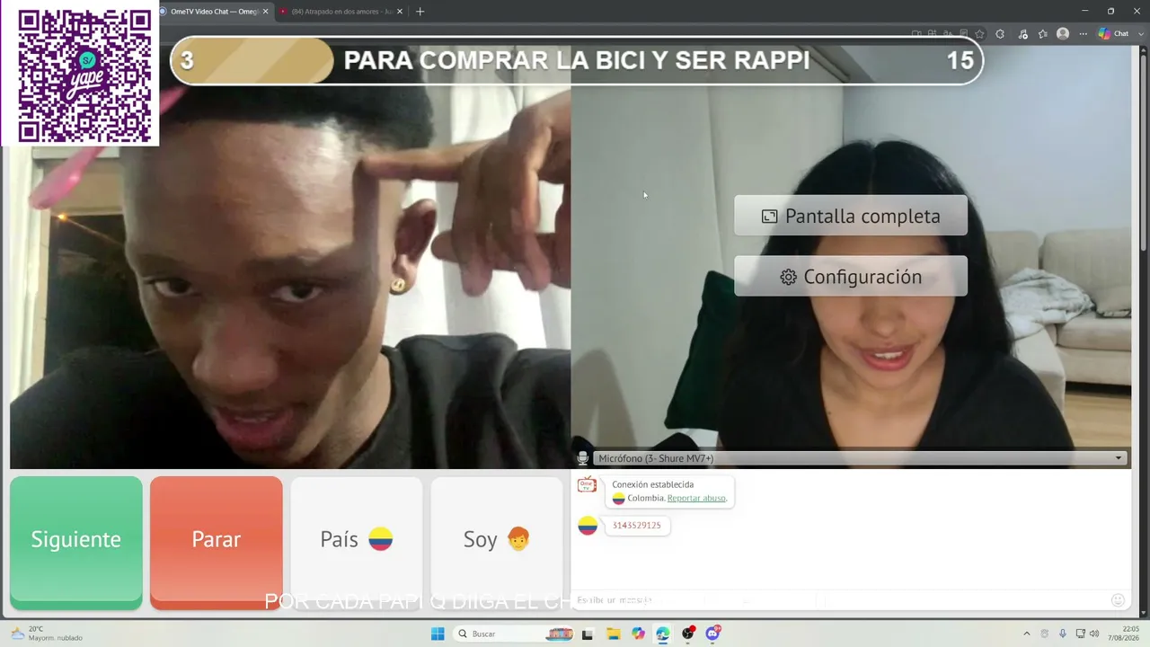Focus the chat message input field
This screenshot has height=647, width=1150.
[840, 599]
